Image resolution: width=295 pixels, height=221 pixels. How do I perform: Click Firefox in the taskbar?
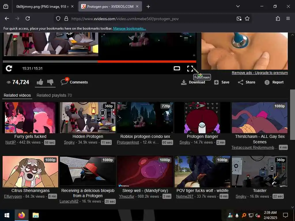[21, 215]
